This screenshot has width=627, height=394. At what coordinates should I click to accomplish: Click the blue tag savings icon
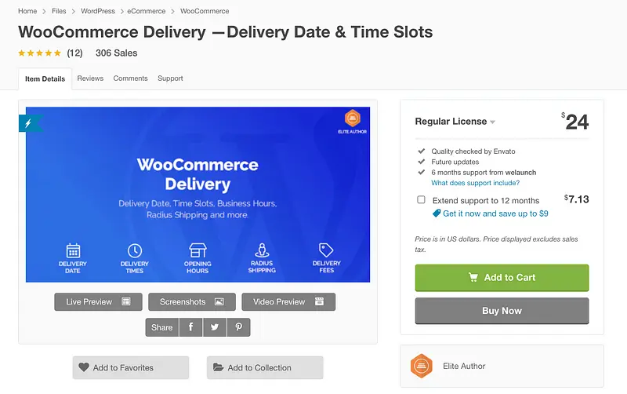(x=437, y=213)
